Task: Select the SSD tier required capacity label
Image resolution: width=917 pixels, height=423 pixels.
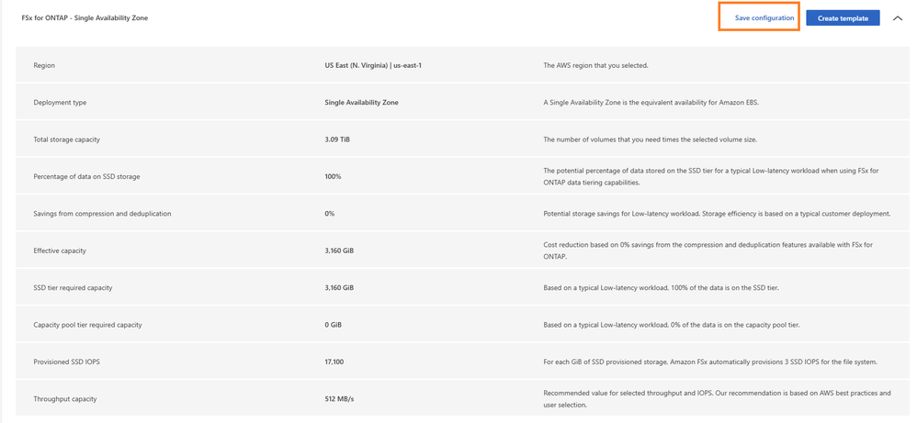Action: (x=73, y=288)
